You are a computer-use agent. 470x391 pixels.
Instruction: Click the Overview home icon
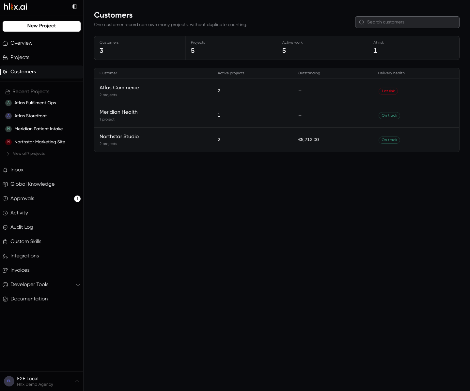[x=5, y=43]
